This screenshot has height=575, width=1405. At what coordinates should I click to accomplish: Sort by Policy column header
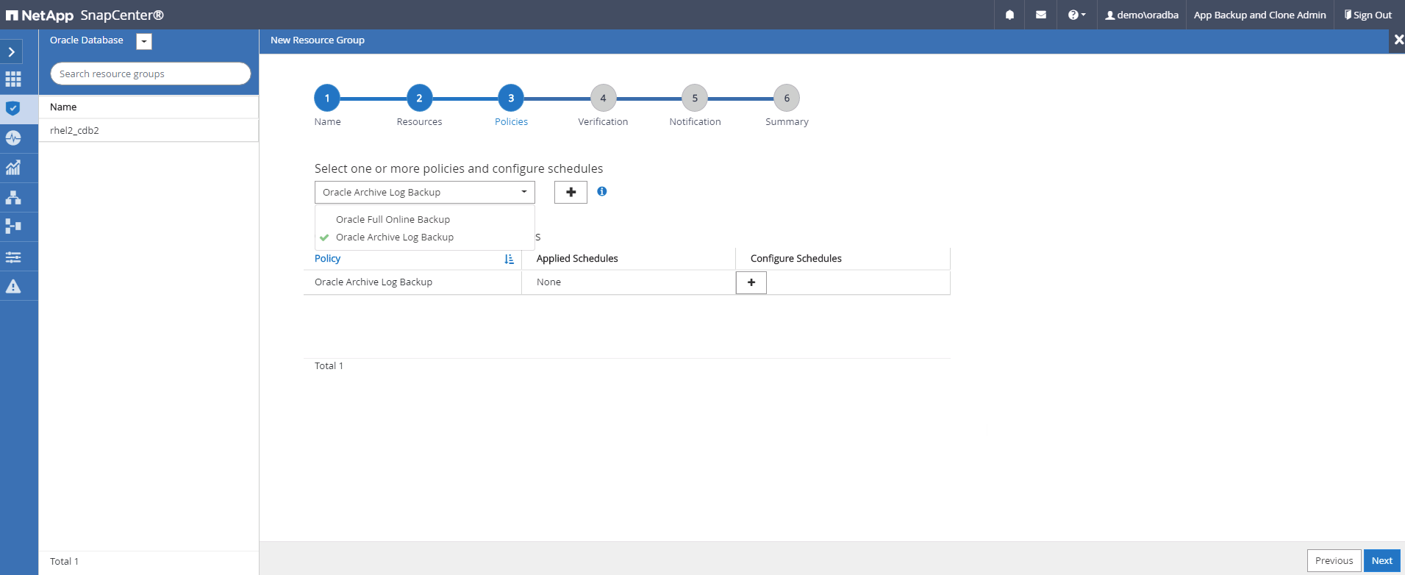tap(327, 258)
